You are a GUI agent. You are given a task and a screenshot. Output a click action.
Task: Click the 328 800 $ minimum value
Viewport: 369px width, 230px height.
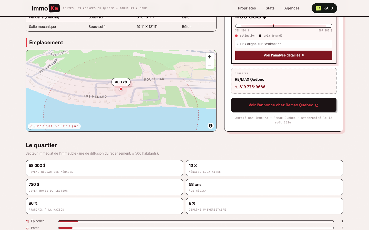pyautogui.click(x=242, y=30)
